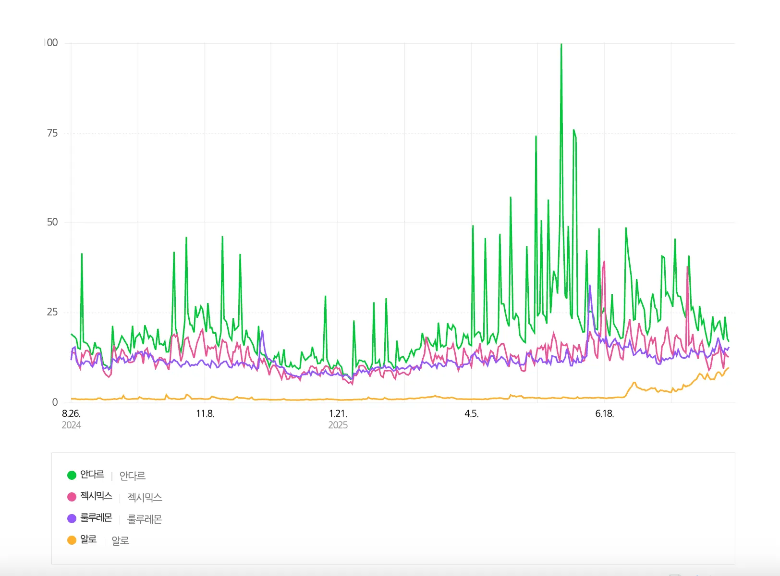Click the 25 y-axis value label
This screenshot has width=780, height=576.
click(52, 312)
